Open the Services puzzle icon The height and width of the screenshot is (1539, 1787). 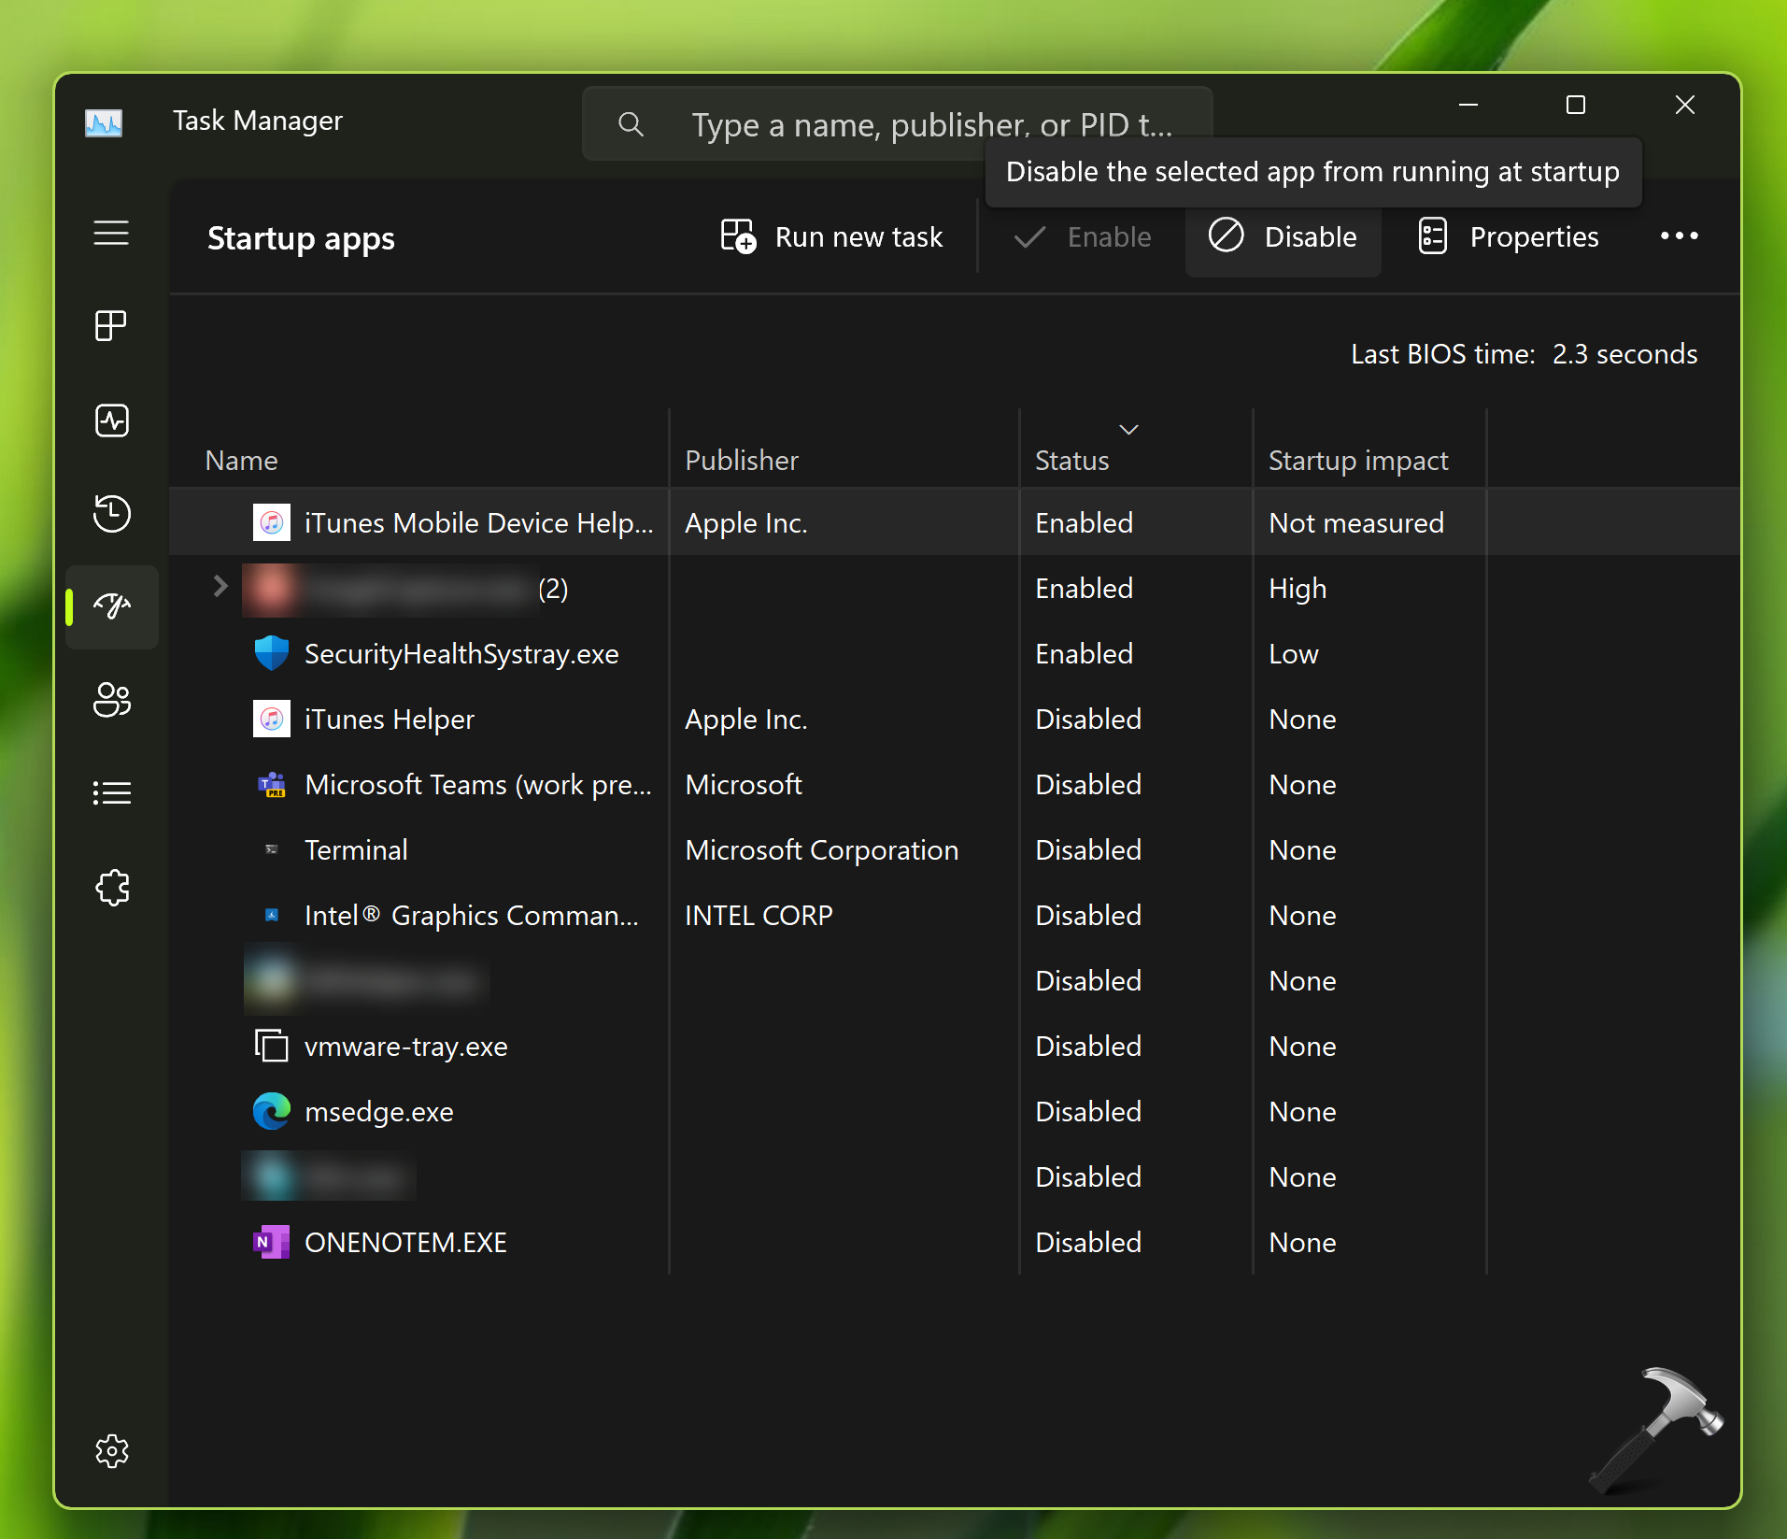click(111, 887)
